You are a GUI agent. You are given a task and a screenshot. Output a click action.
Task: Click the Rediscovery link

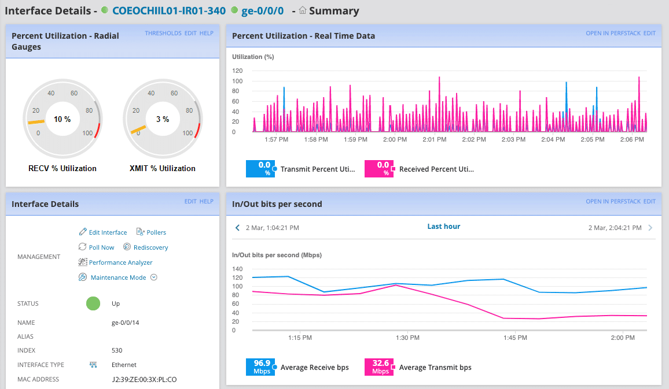150,247
